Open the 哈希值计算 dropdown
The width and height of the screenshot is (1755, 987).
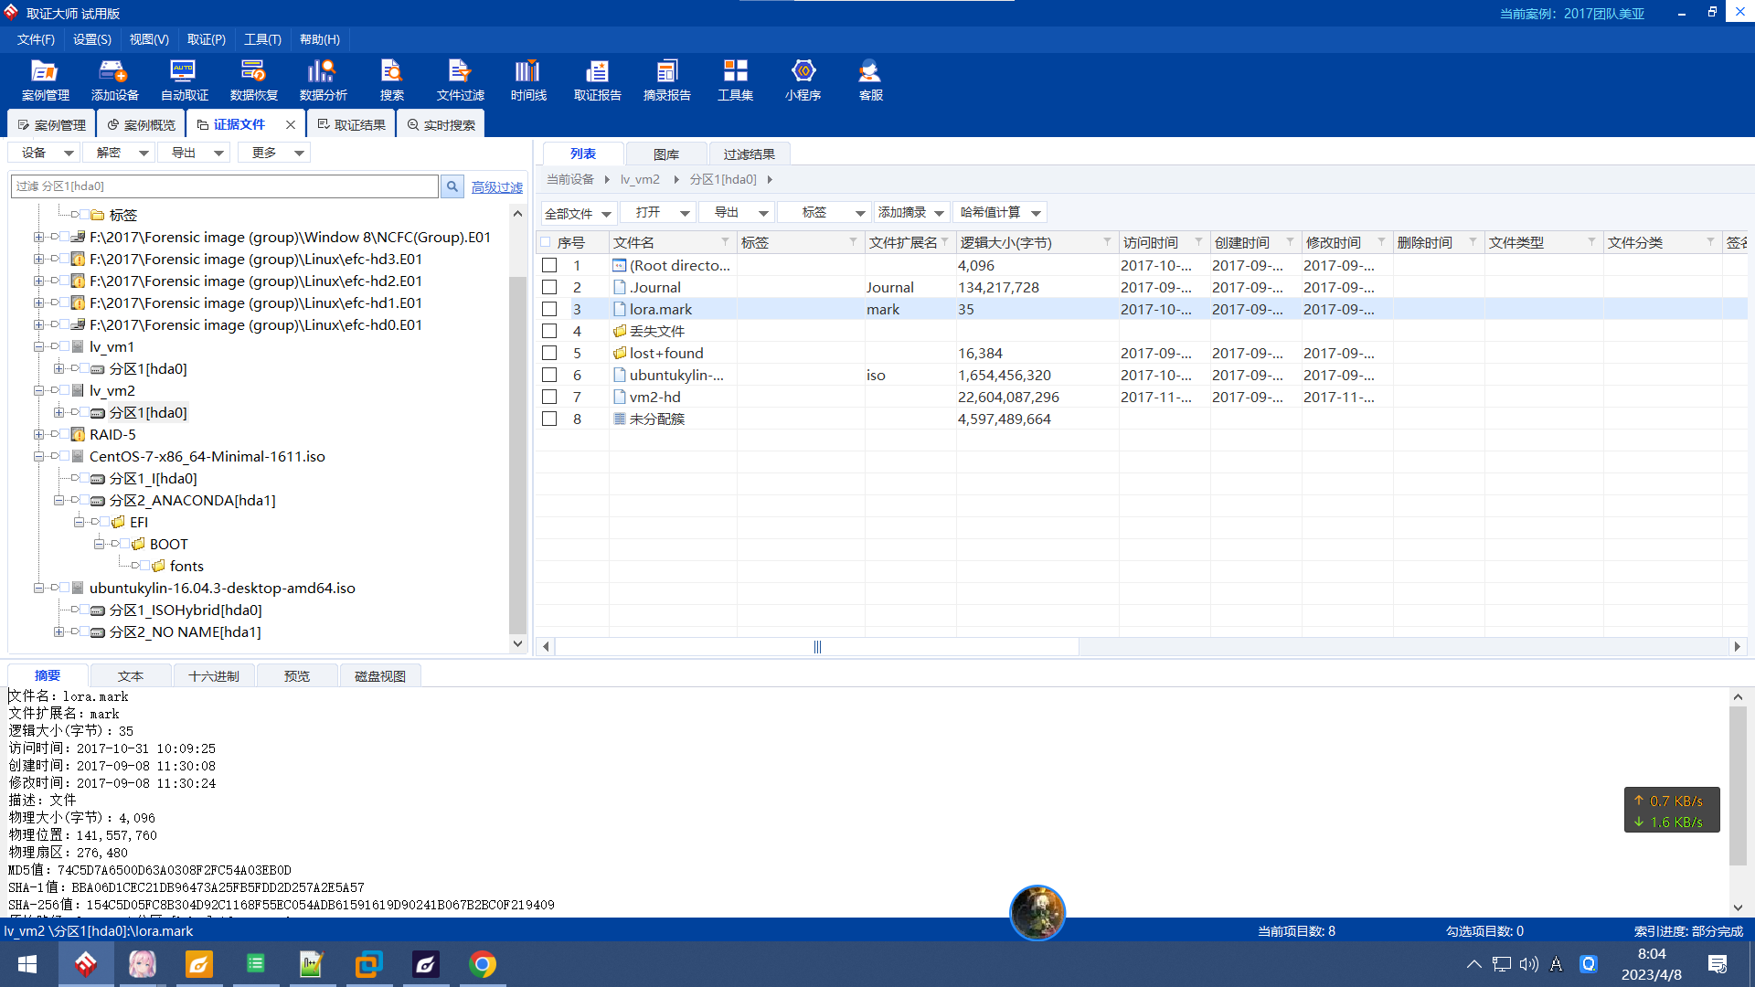[x=1001, y=212]
